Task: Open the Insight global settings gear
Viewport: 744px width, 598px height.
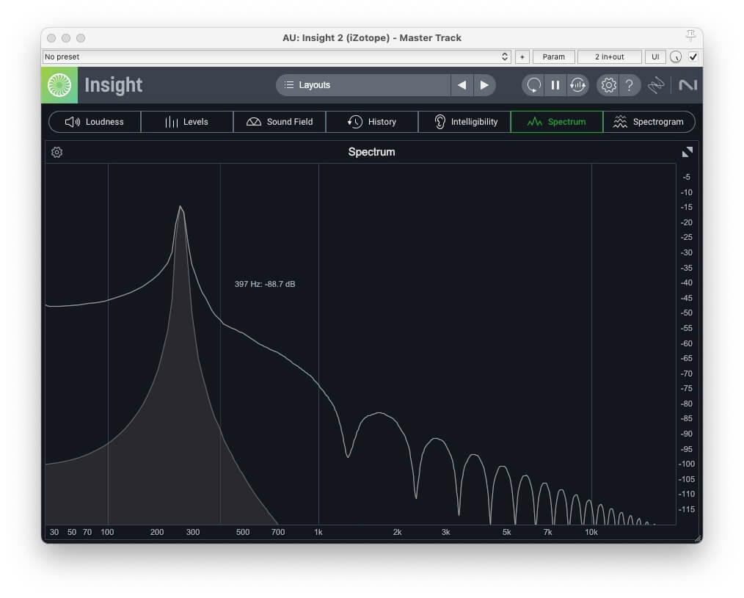Action: point(608,85)
